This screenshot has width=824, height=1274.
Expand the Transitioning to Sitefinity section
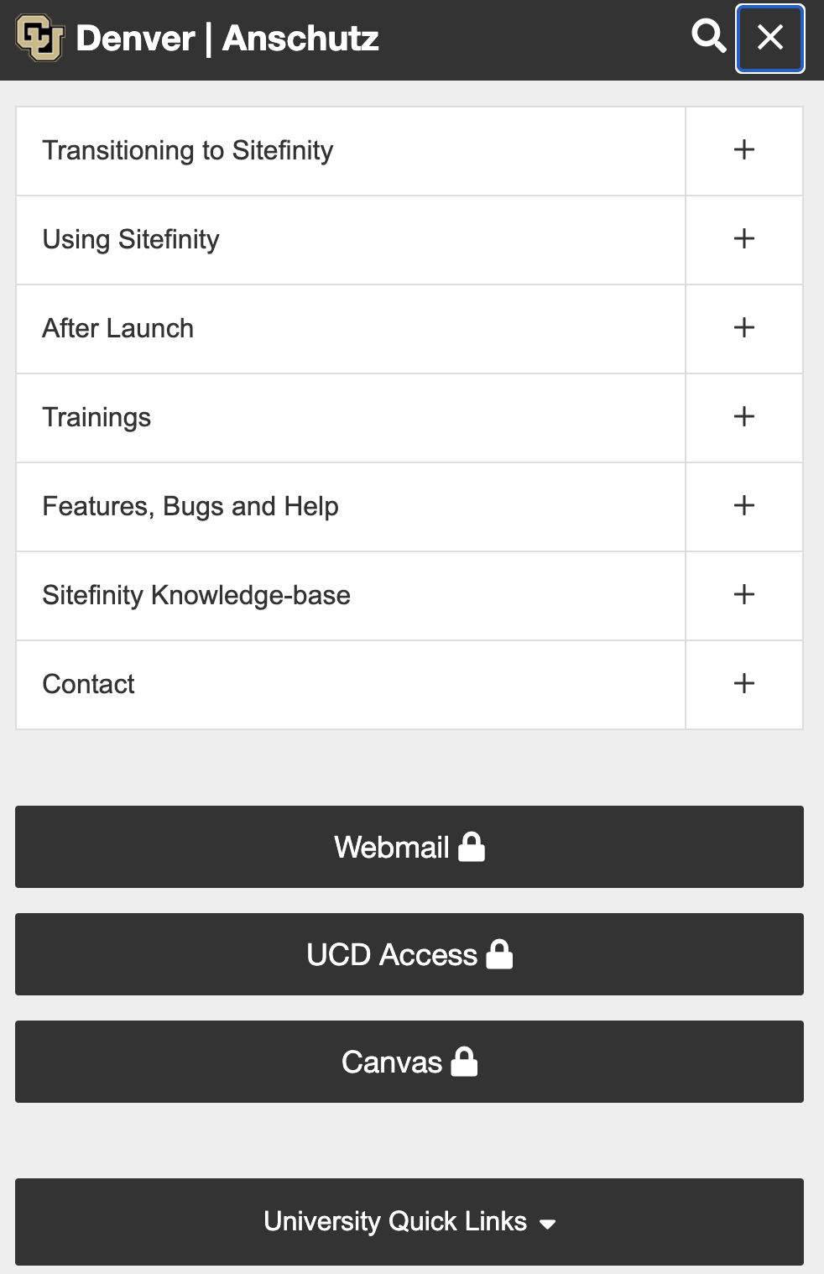coord(743,151)
